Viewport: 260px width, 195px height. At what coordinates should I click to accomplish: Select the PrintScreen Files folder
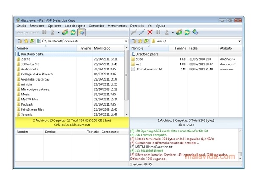click(70, 109)
